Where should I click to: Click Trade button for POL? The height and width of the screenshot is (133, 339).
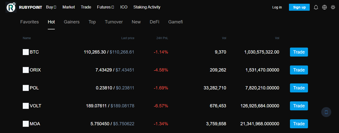[299, 88]
